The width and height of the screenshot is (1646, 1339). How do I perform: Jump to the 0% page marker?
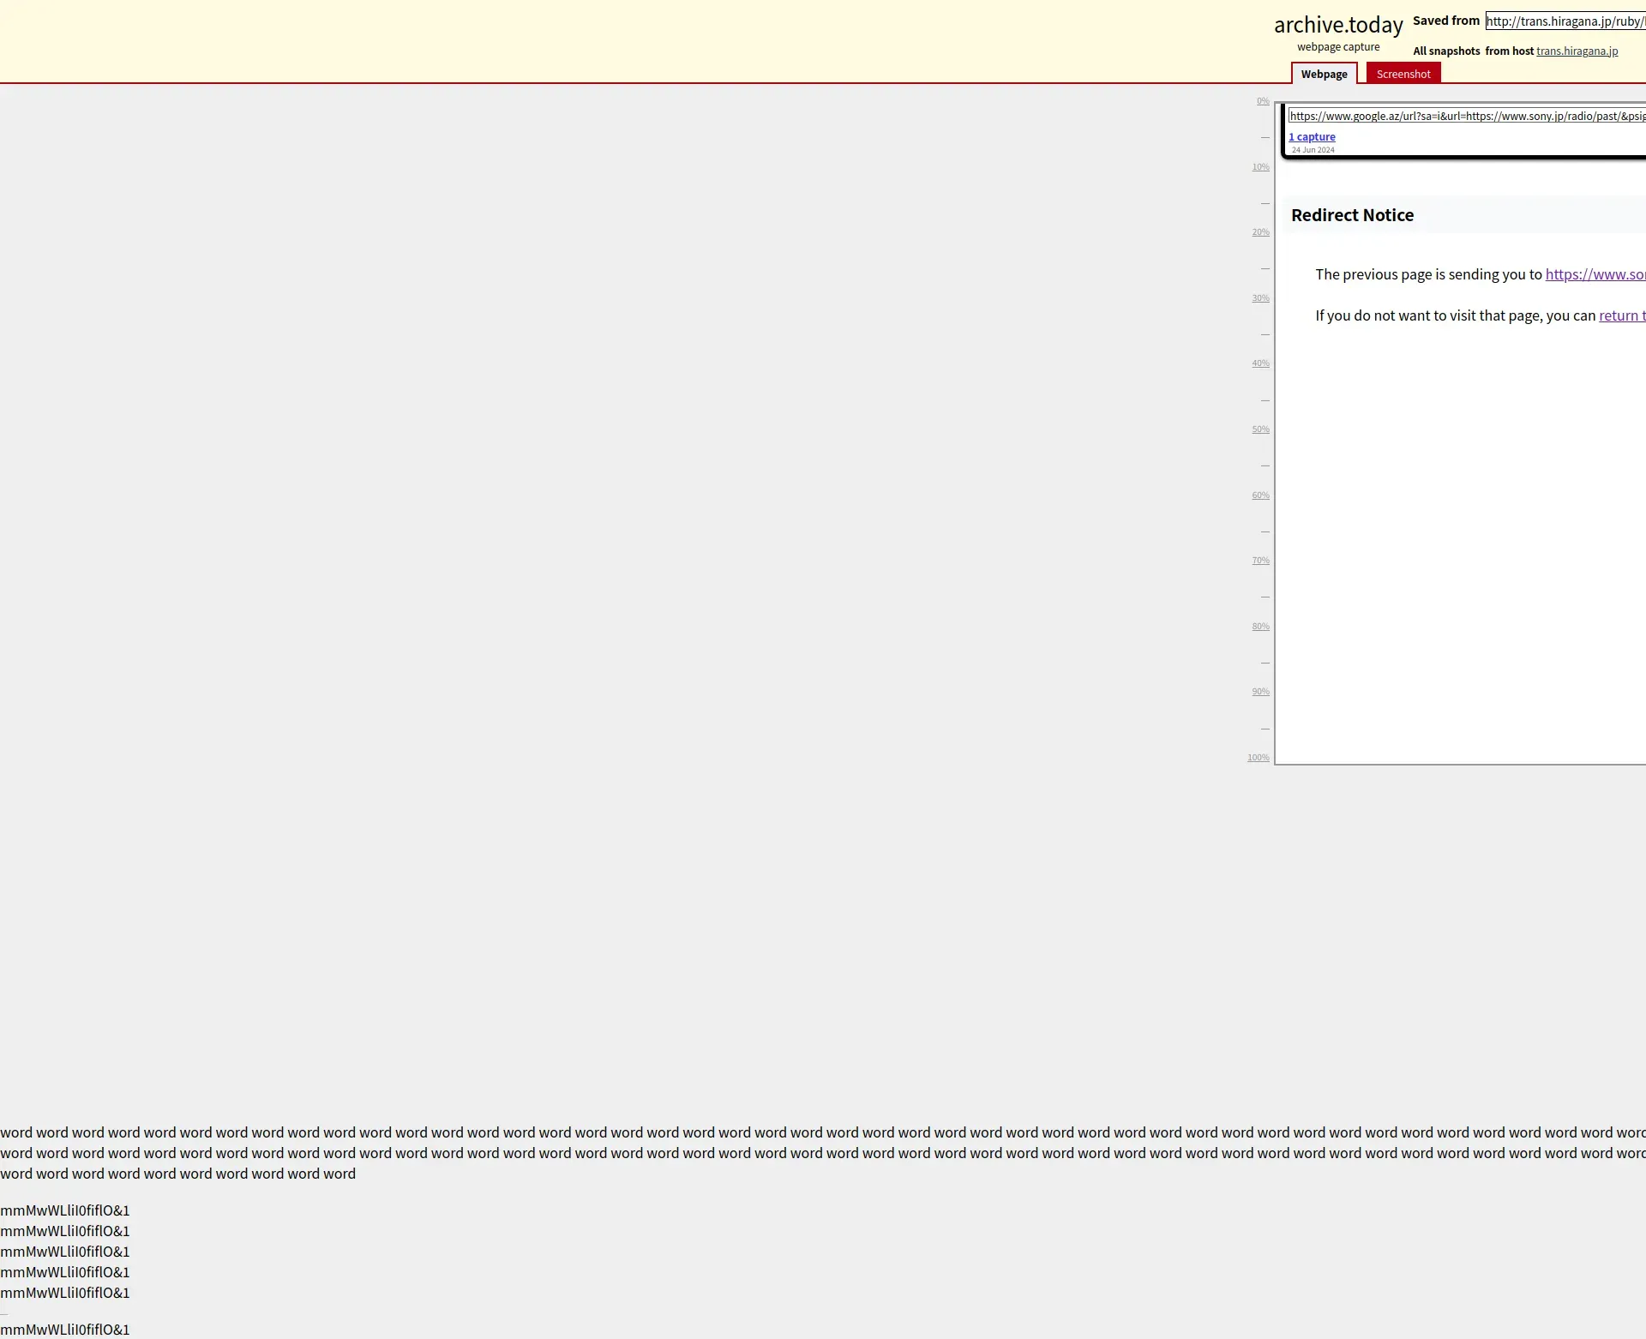point(1263,101)
